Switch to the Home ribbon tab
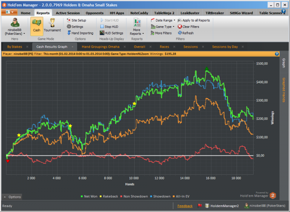Screen dimensions: 290x212 click(x=26, y=13)
